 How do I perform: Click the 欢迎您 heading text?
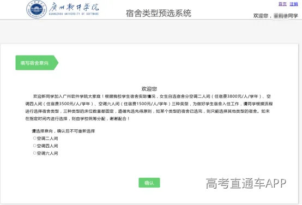149,89
